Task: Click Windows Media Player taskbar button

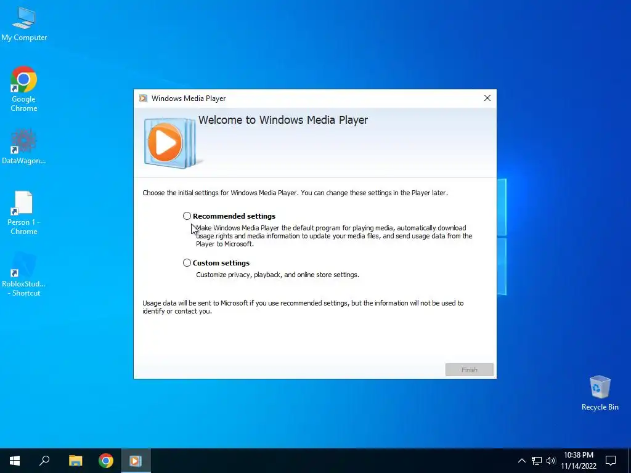Action: (x=136, y=461)
